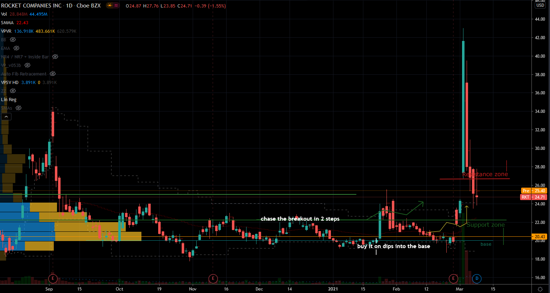Click the Lin Reg indicator label
The height and width of the screenshot is (293, 550).
click(9, 100)
